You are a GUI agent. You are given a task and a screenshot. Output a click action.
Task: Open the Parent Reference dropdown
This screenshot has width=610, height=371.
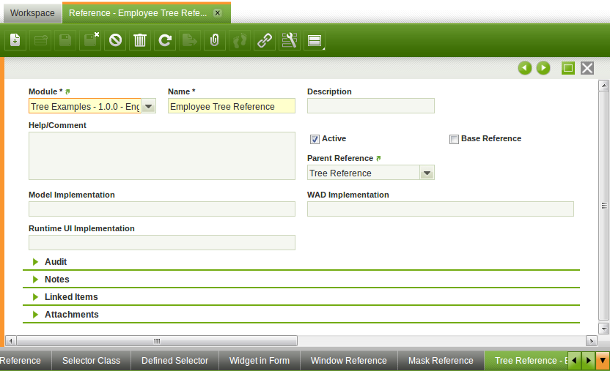[426, 173]
